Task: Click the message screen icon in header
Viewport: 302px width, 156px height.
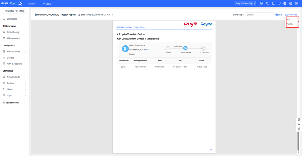Action: 279,3
